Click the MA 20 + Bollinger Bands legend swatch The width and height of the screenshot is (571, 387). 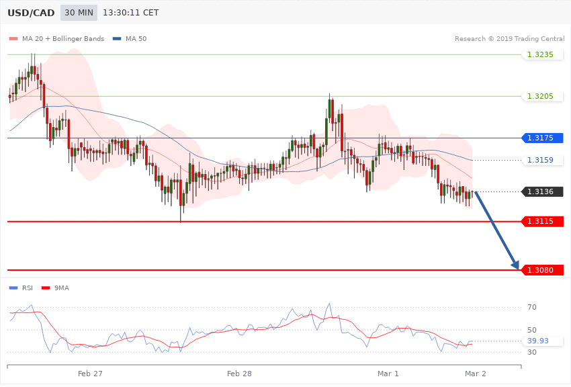pyautogui.click(x=13, y=38)
